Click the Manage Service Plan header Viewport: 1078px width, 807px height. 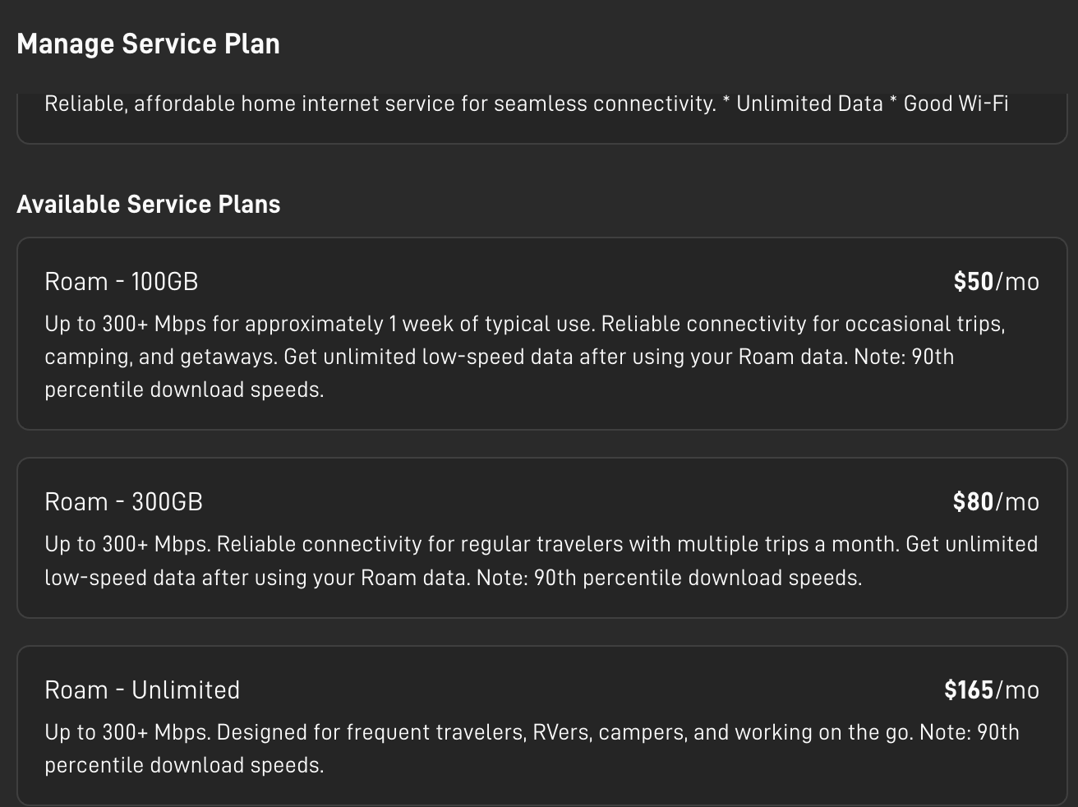coord(148,44)
